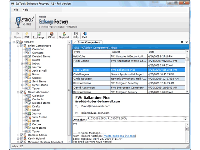Click the folder tree scroll up arrow

[69, 42]
